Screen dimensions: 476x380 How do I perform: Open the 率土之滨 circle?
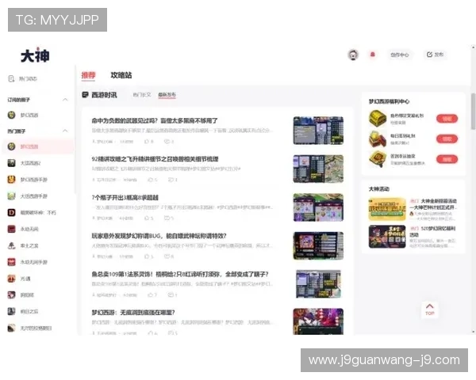23,245
